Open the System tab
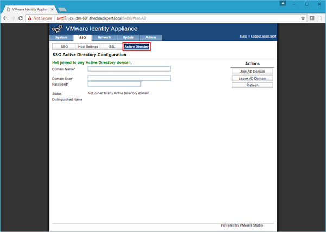Viewport: 326px width, 232px height. pyautogui.click(x=61, y=37)
